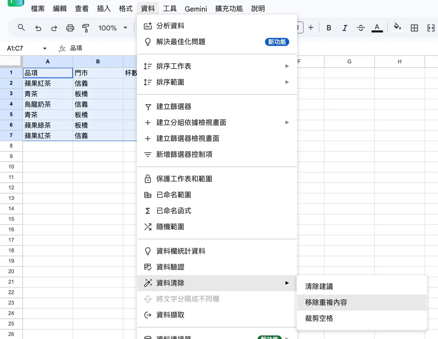
Task: Select 已命名函式 entry
Action: coord(217,211)
